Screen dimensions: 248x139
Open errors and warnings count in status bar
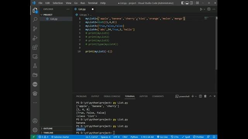coord(43,137)
